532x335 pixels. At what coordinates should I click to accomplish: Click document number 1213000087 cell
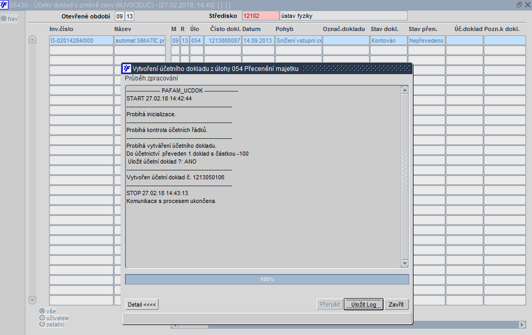pos(223,40)
